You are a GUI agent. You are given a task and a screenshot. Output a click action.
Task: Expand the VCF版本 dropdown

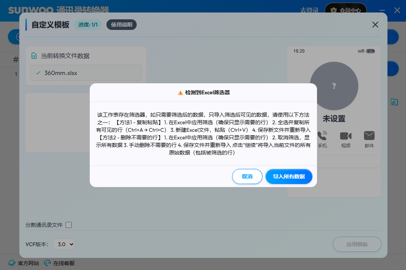(64, 244)
